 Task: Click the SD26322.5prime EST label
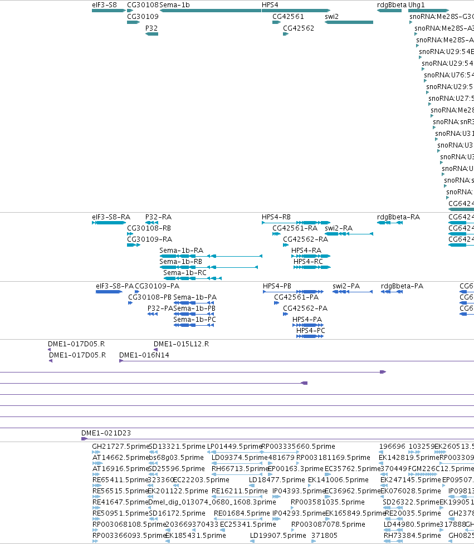[411, 502]
